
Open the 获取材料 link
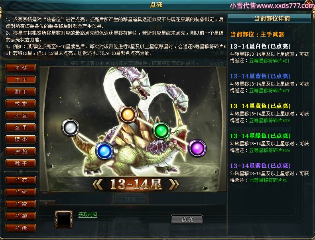(88, 215)
